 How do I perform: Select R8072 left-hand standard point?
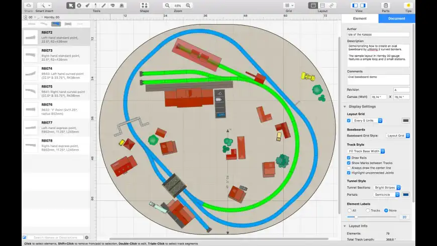tap(56, 37)
